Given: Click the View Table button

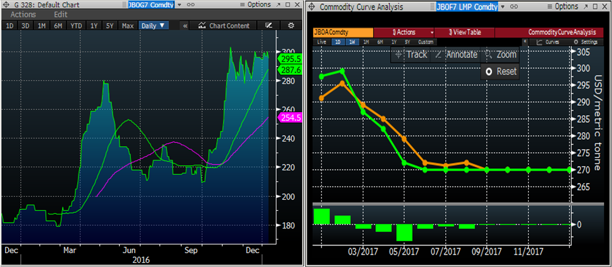Looking at the screenshot, I should point(464,32).
